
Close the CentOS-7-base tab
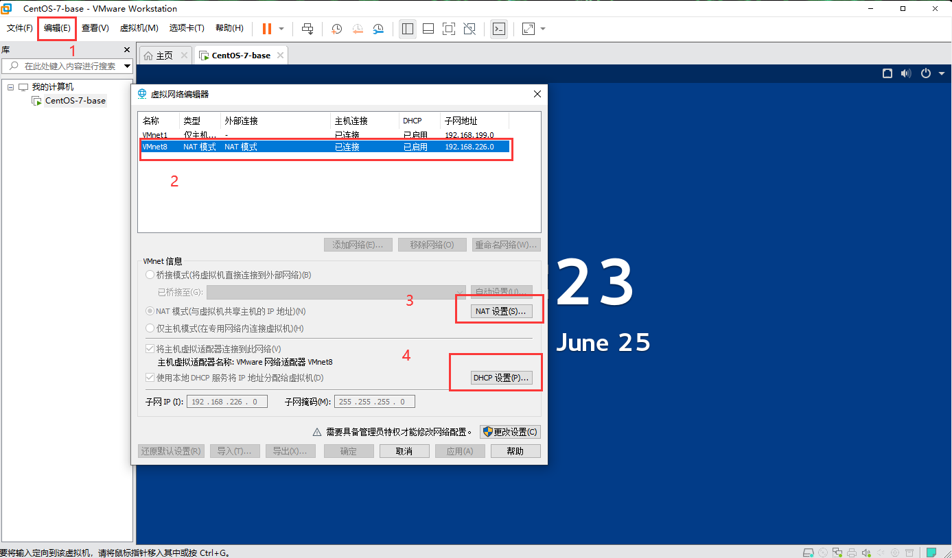pyautogui.click(x=280, y=56)
